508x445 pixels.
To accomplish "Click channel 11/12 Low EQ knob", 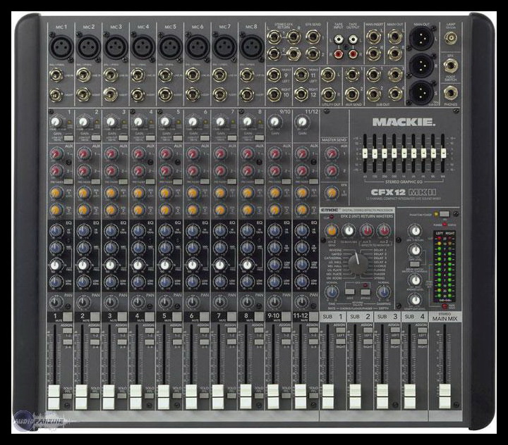I will point(302,282).
